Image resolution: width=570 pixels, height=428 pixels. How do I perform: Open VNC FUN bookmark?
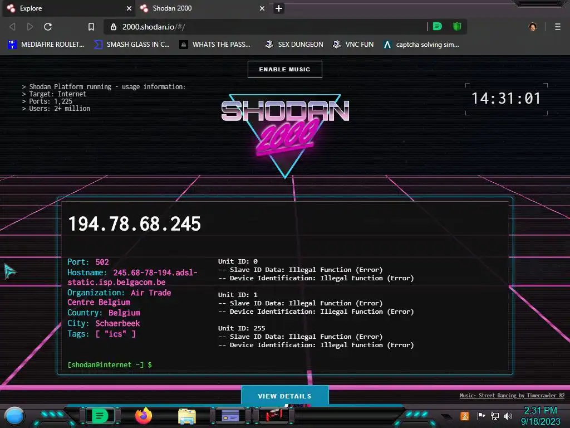(353, 45)
